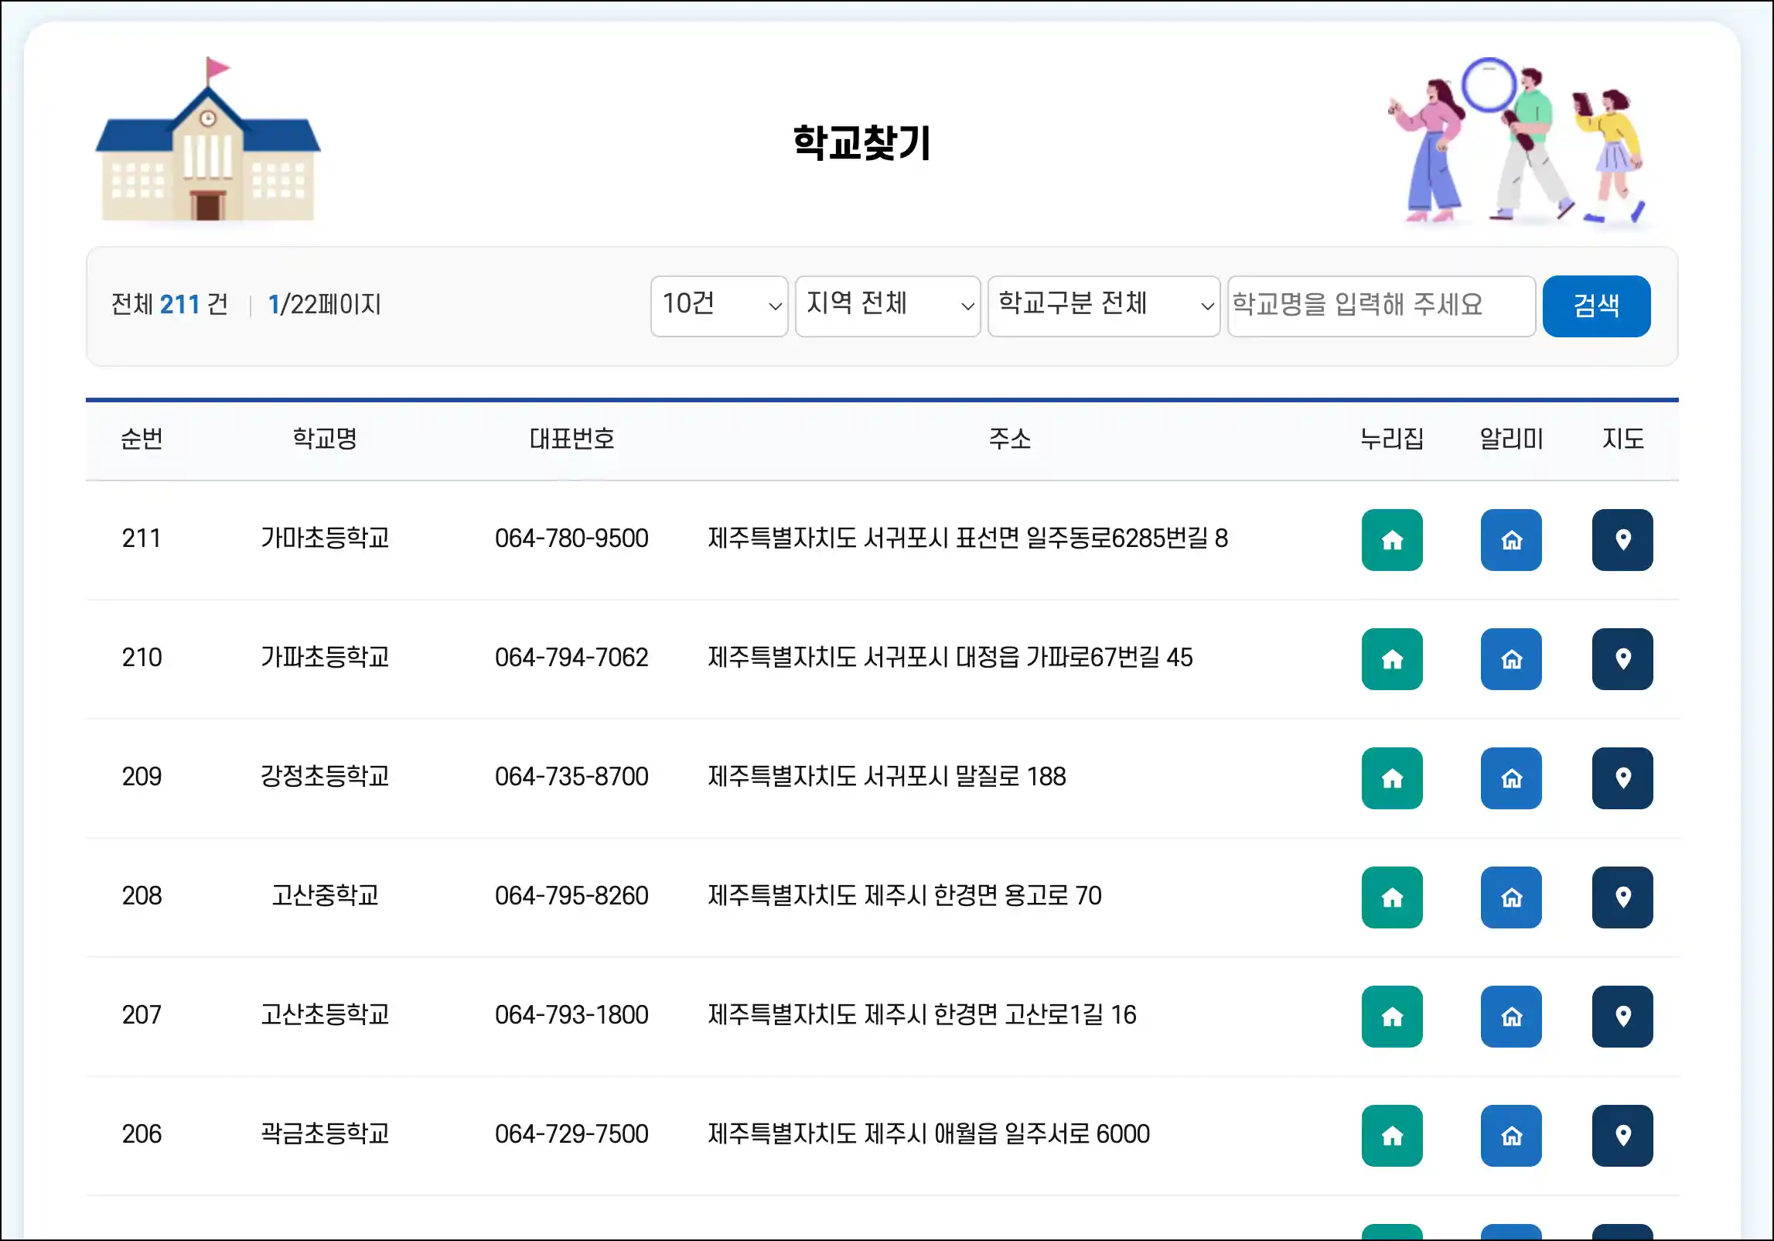1774x1241 pixels.
Task: Select school name 고산중학교
Action: click(x=325, y=895)
